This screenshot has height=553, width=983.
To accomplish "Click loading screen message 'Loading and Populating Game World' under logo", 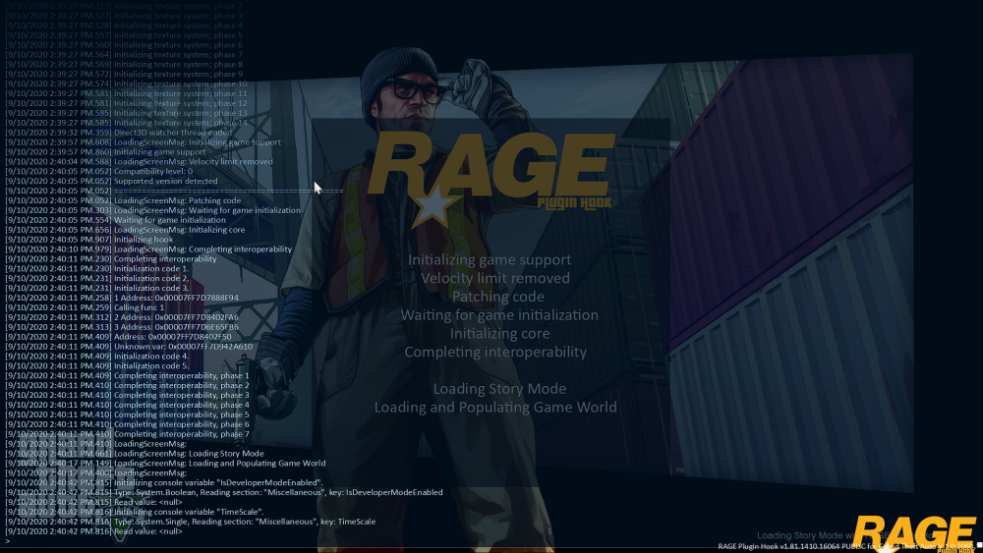I will point(495,407).
